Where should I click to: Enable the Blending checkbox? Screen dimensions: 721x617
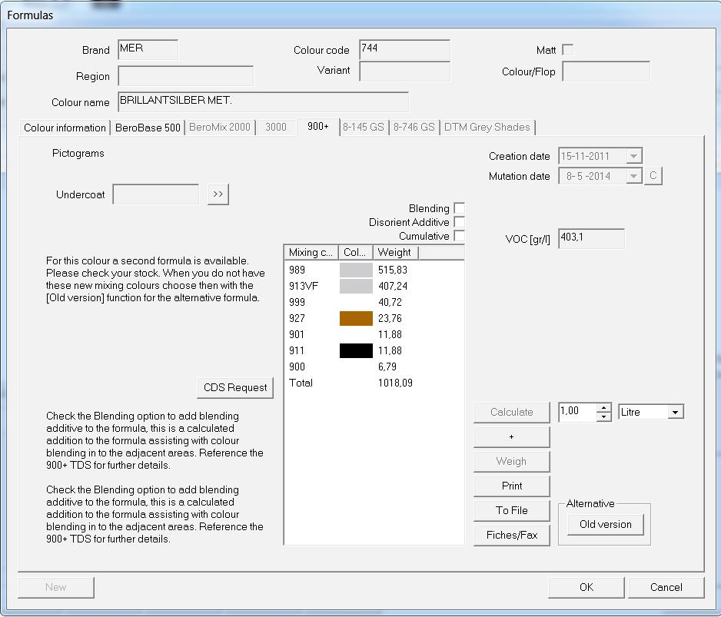pyautogui.click(x=459, y=208)
